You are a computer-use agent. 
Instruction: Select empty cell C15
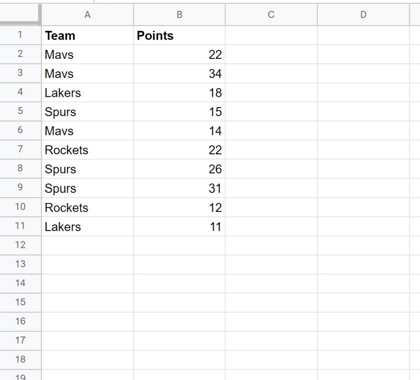(271, 302)
